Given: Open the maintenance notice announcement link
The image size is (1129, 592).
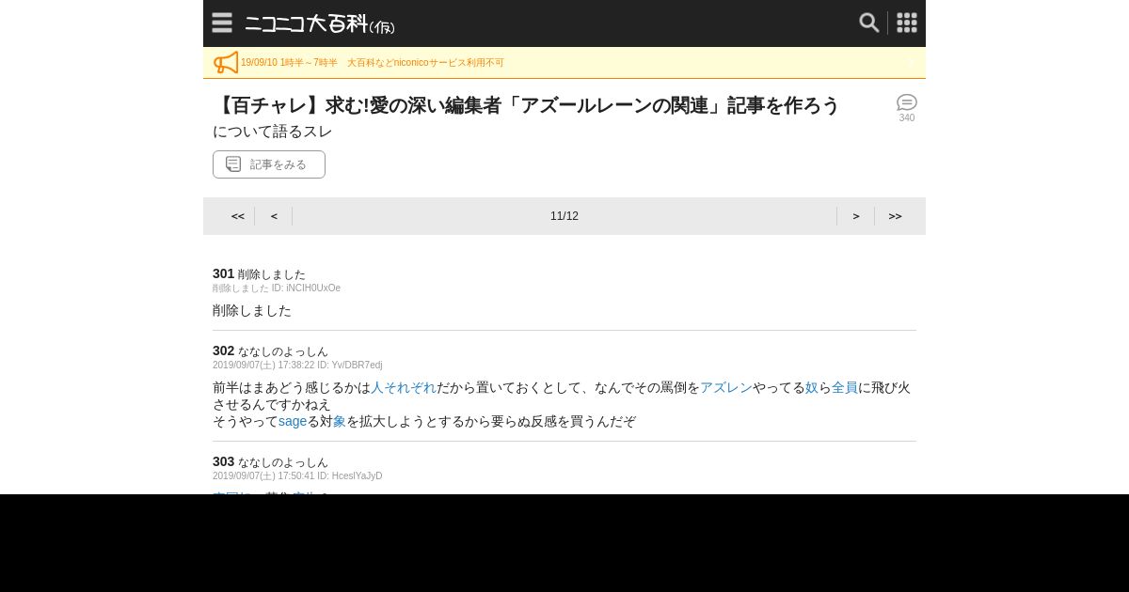Looking at the screenshot, I should [x=373, y=63].
